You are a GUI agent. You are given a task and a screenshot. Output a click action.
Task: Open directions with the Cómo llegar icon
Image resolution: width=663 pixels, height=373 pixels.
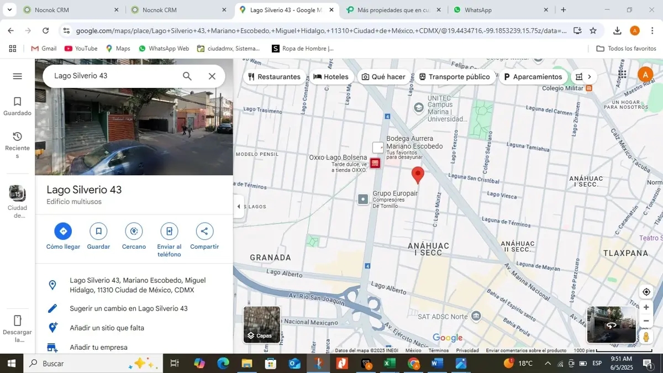[x=62, y=231]
